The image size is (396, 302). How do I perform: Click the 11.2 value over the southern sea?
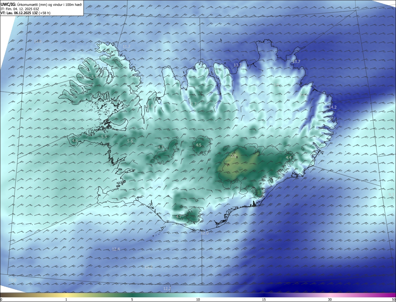click(x=149, y=267)
